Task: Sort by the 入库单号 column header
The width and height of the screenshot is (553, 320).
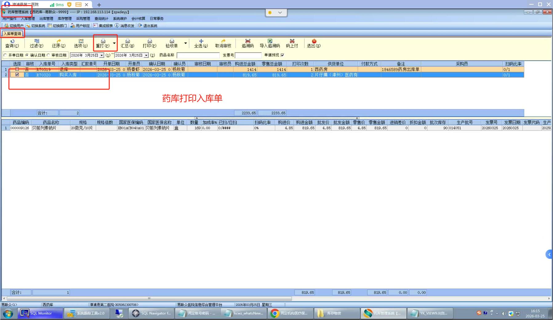Action: (47, 64)
